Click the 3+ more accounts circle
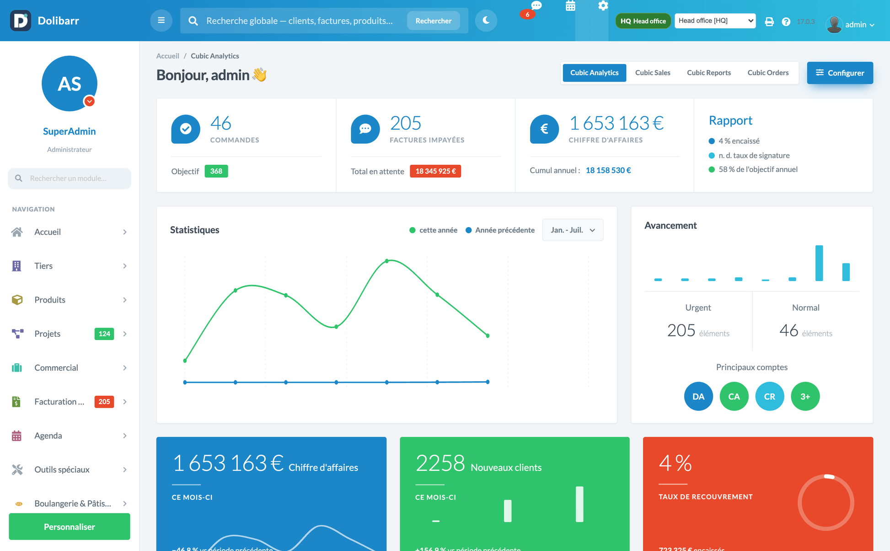Image resolution: width=890 pixels, height=551 pixels. click(805, 396)
